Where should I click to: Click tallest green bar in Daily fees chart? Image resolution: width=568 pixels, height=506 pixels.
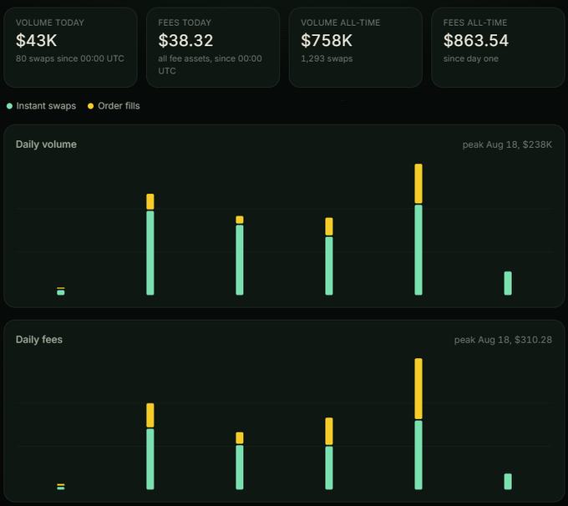click(x=418, y=455)
